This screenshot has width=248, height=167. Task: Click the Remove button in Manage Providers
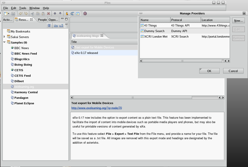coord(238,38)
